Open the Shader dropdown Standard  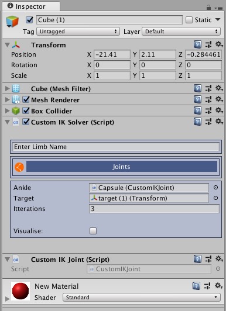pos(142,298)
